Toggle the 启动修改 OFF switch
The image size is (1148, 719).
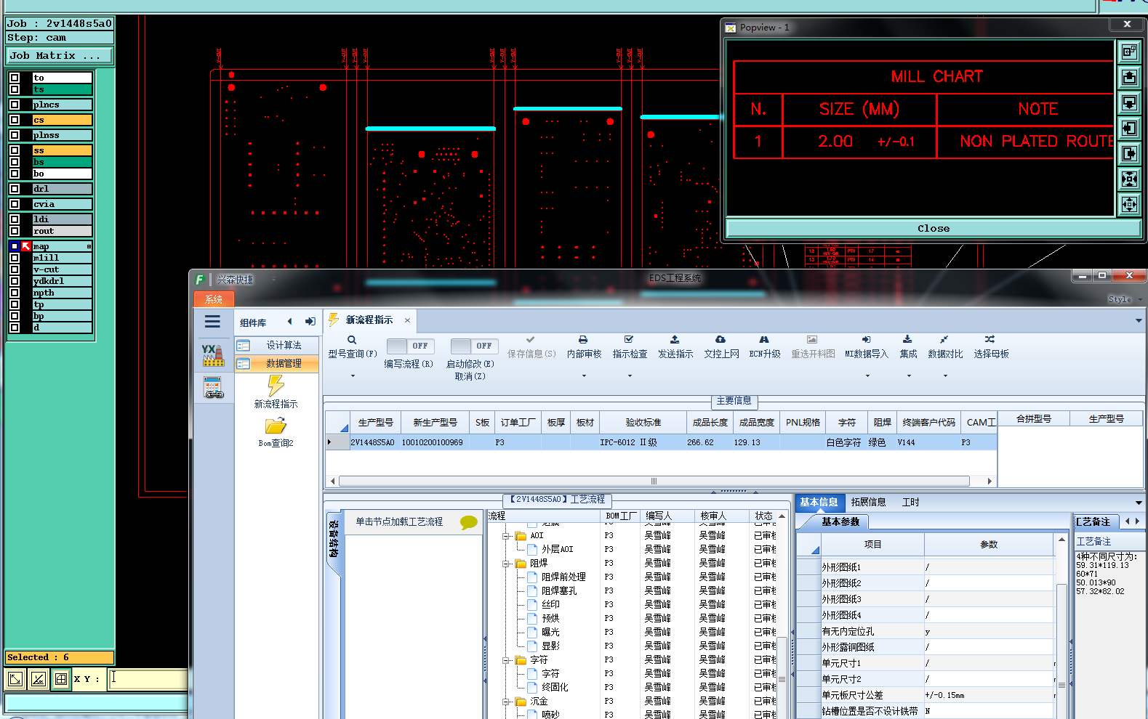click(x=473, y=346)
